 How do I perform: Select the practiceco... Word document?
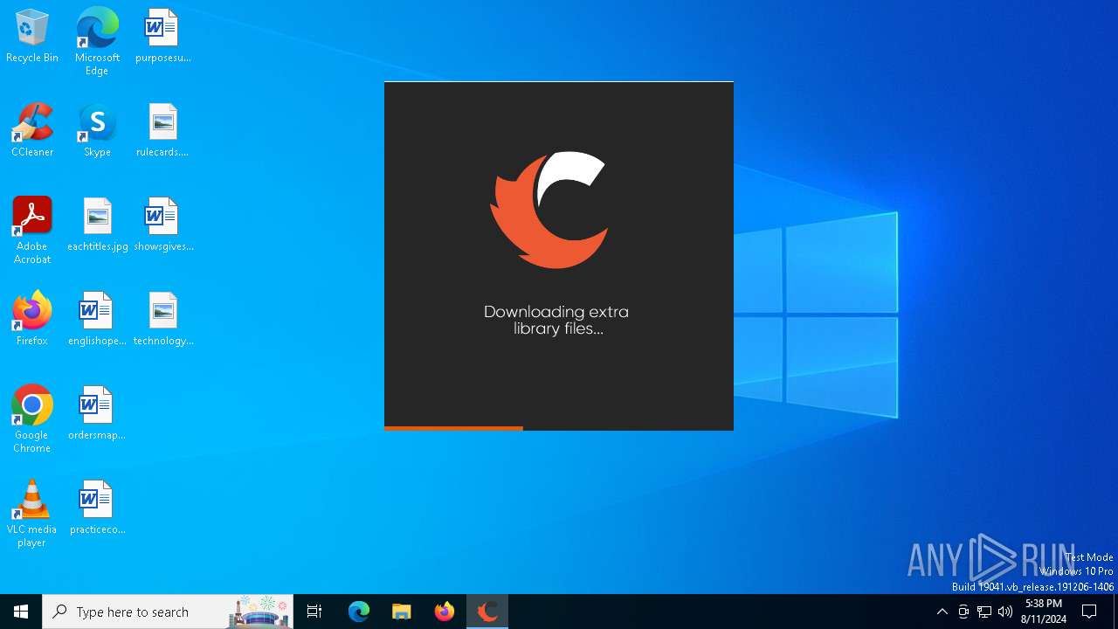(97, 508)
